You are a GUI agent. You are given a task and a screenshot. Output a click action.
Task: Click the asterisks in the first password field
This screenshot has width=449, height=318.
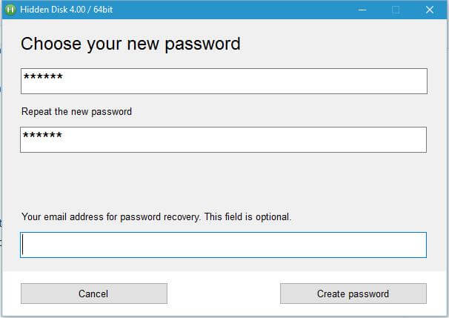click(x=43, y=76)
